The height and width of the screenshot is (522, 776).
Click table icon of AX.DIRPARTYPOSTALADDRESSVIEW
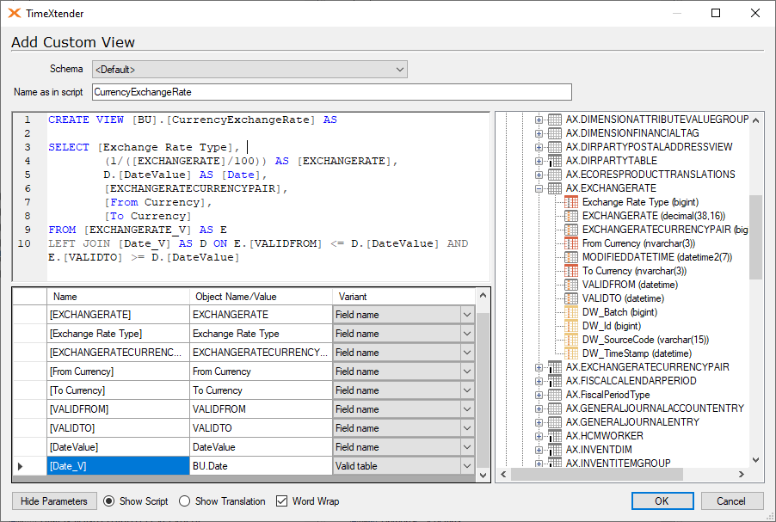[x=555, y=147]
